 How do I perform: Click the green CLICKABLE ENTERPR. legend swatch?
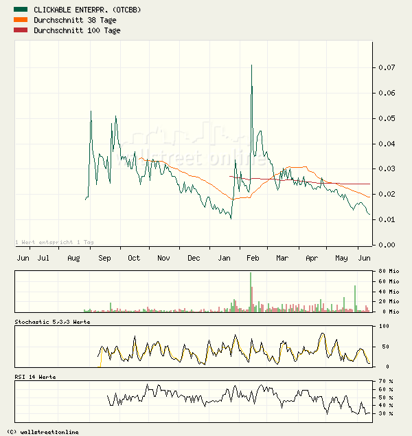[x=21, y=10]
